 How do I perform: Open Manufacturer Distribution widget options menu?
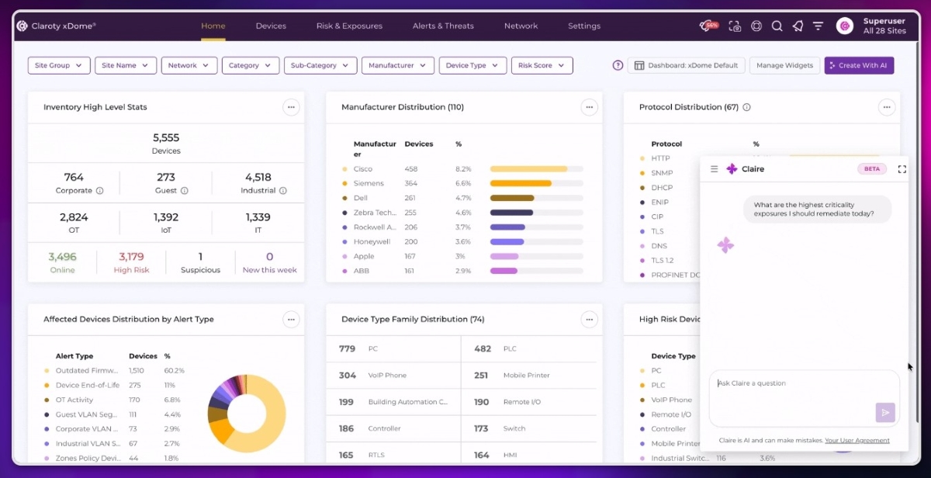[590, 107]
